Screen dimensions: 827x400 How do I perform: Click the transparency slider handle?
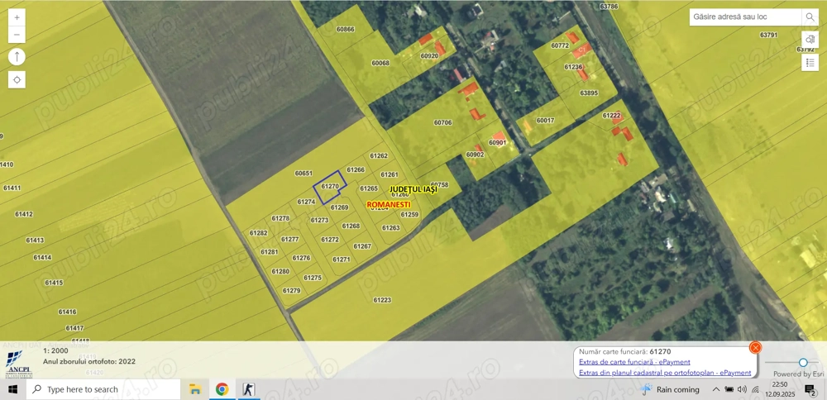coord(803,363)
